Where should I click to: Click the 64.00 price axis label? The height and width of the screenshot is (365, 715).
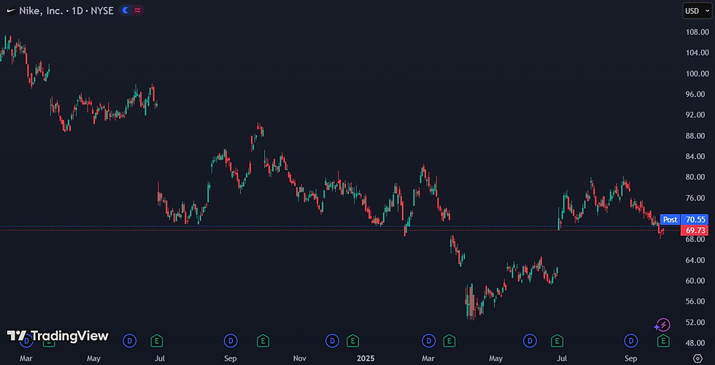point(696,260)
